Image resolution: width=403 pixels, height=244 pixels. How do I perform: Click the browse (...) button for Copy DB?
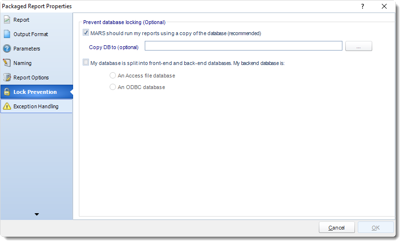pyautogui.click(x=359, y=46)
